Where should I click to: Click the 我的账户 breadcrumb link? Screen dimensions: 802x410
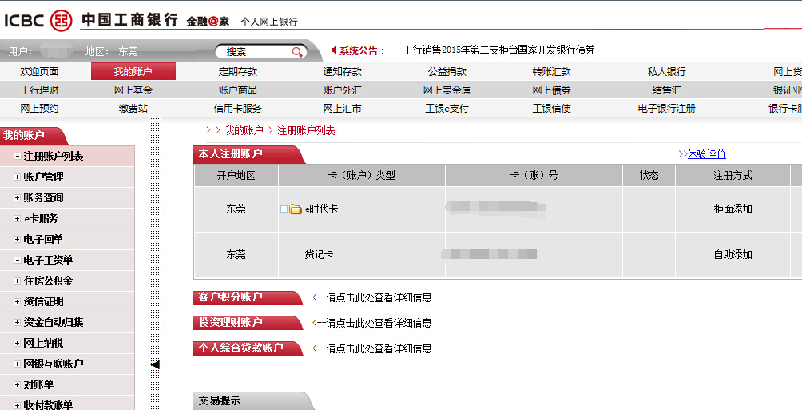click(x=244, y=130)
